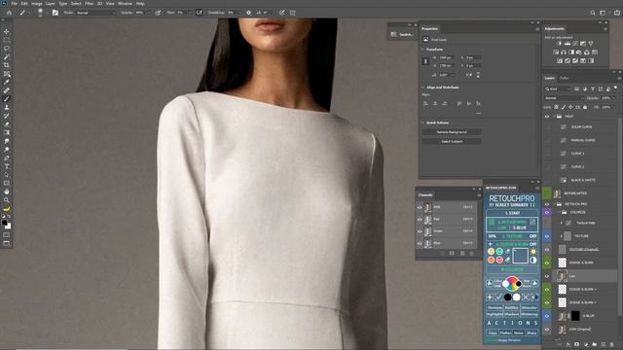623x350 pixels.
Task: Open the Kind filter dropdown in Layers
Action: coord(559,88)
